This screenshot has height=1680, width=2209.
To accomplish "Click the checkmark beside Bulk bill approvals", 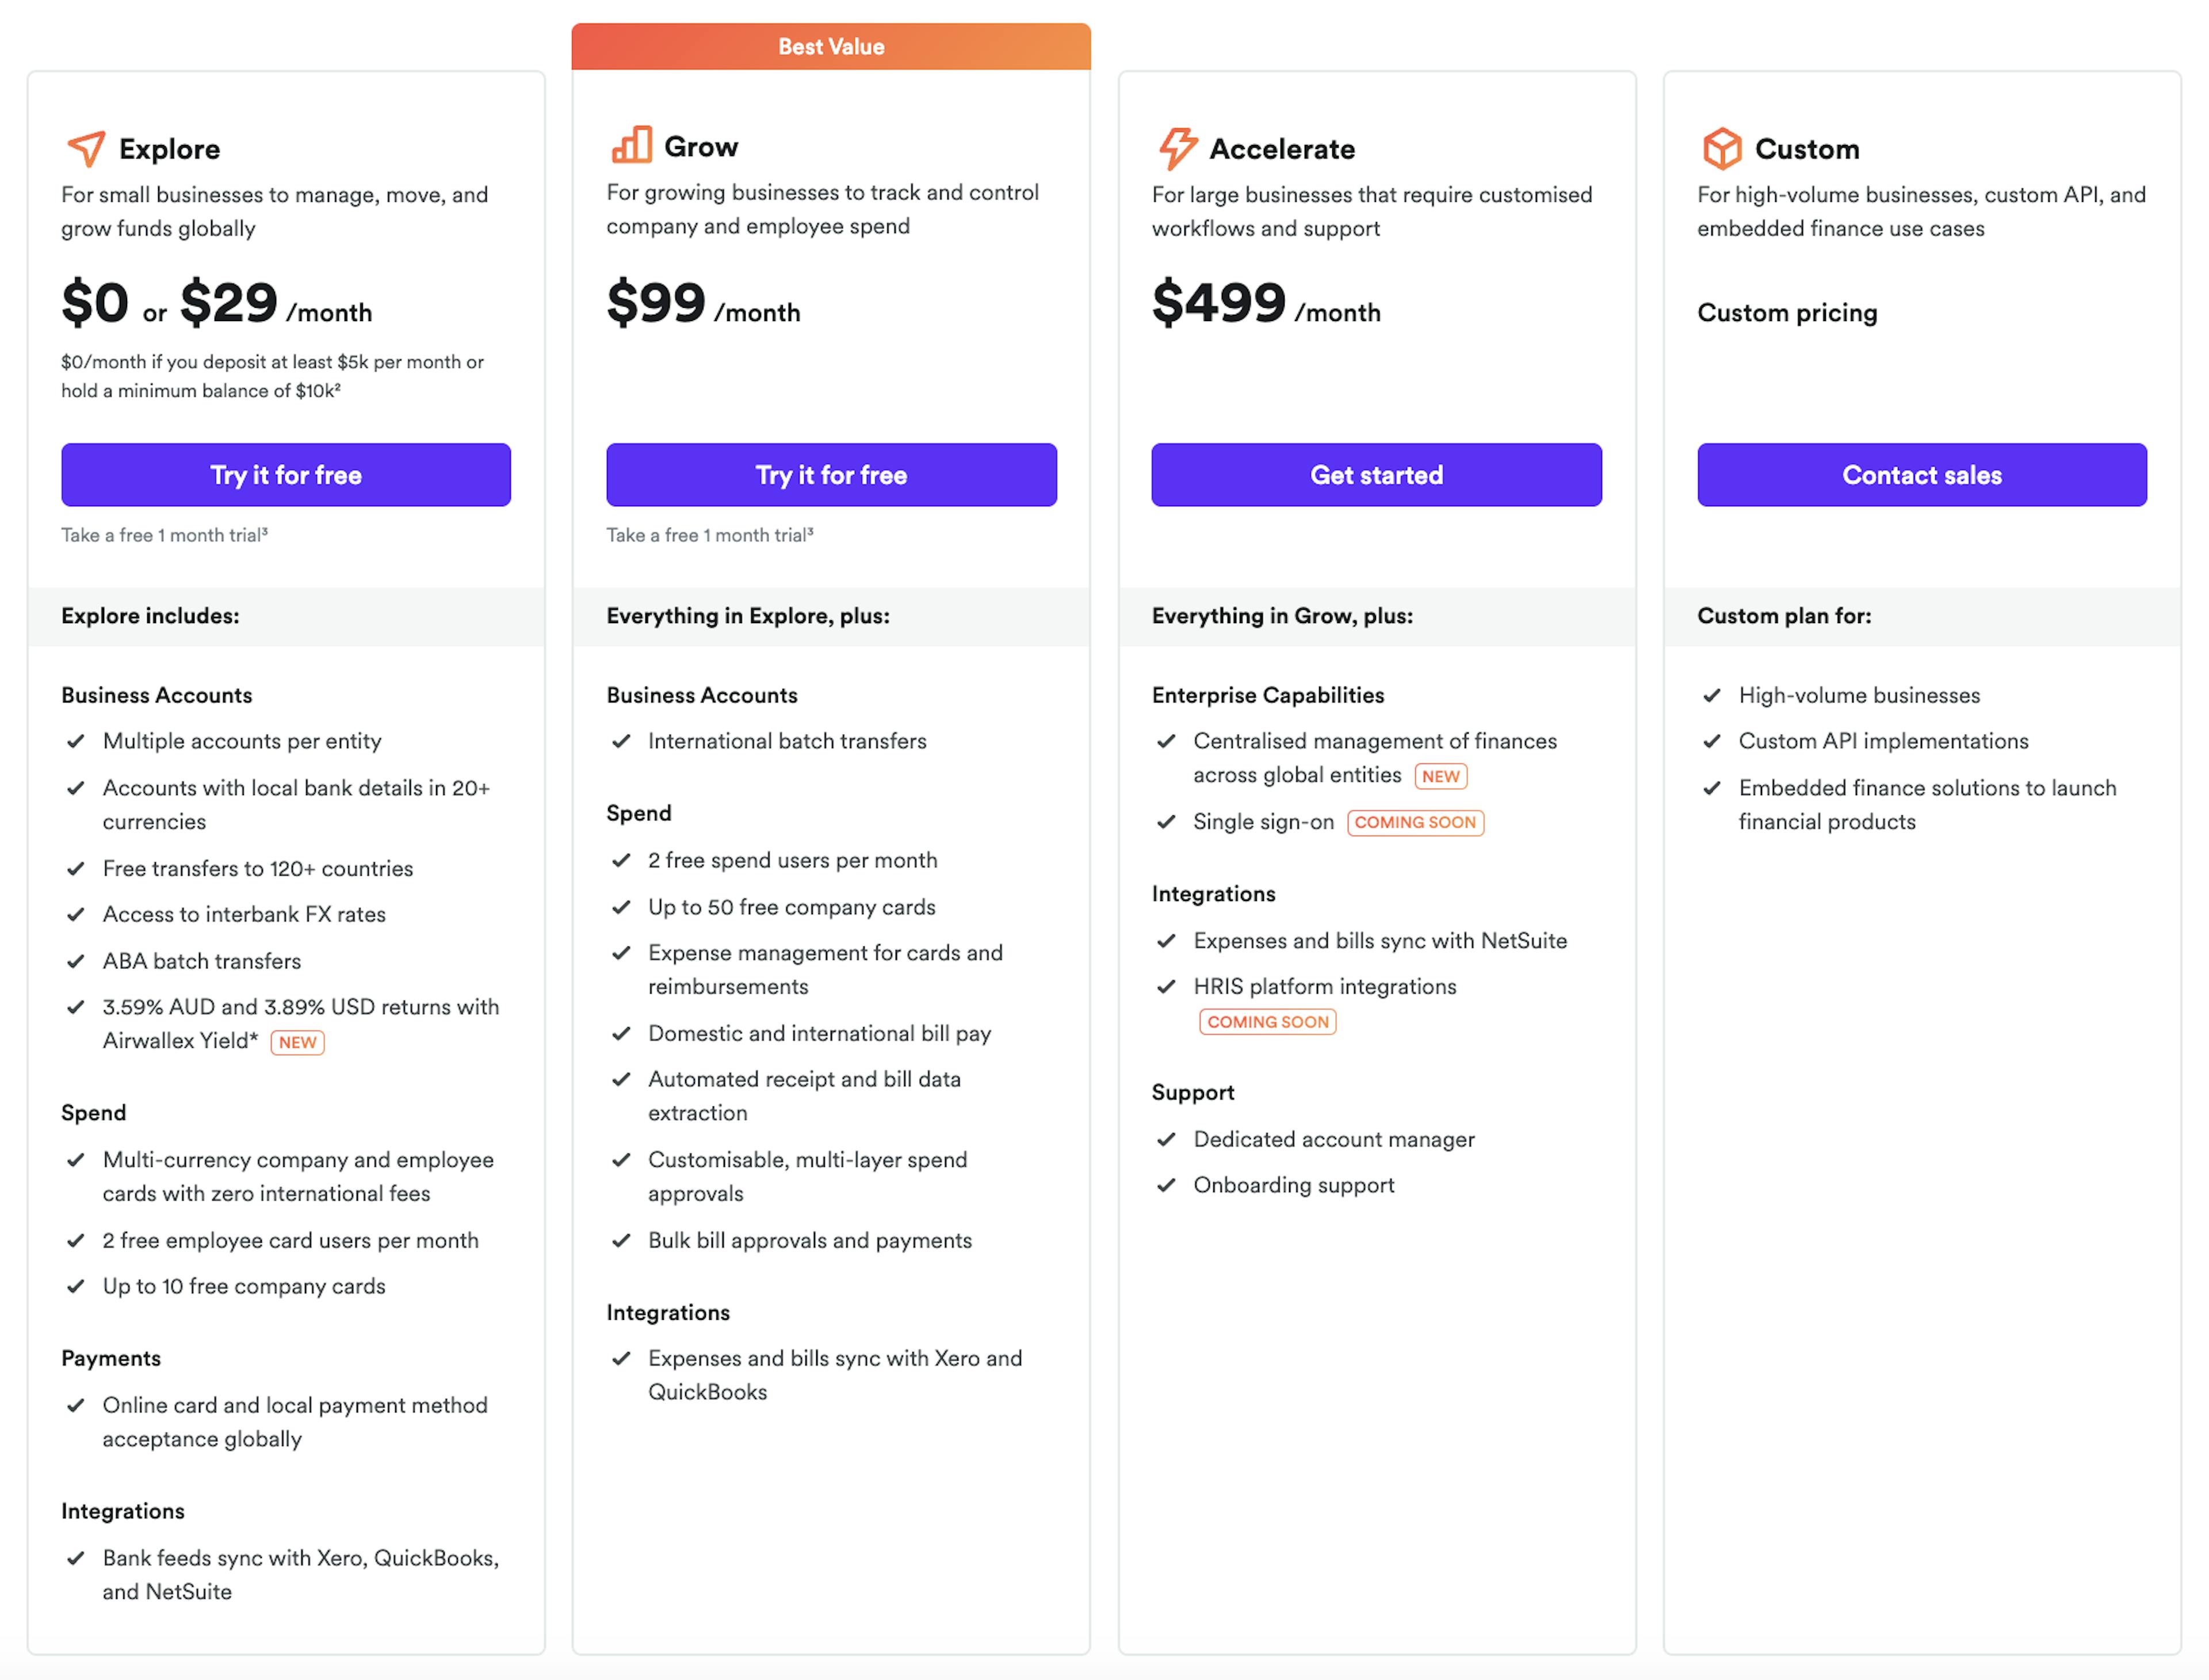I will (x=621, y=1240).
